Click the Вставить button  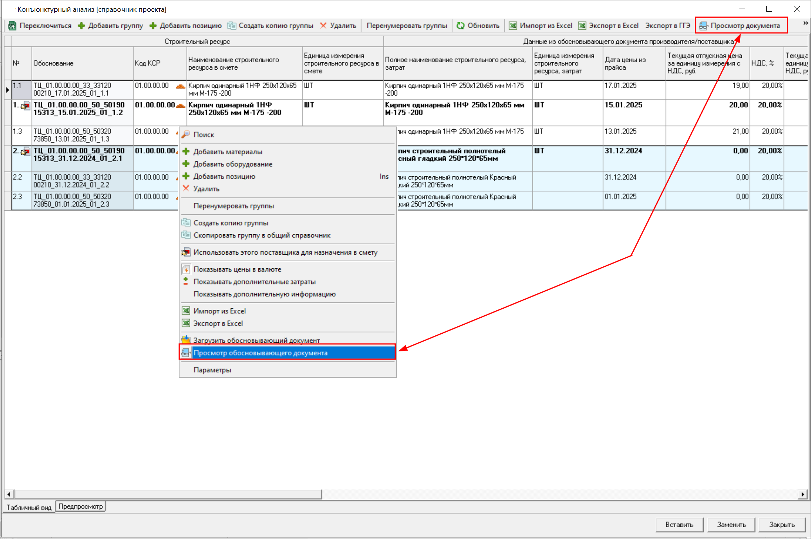point(679,525)
